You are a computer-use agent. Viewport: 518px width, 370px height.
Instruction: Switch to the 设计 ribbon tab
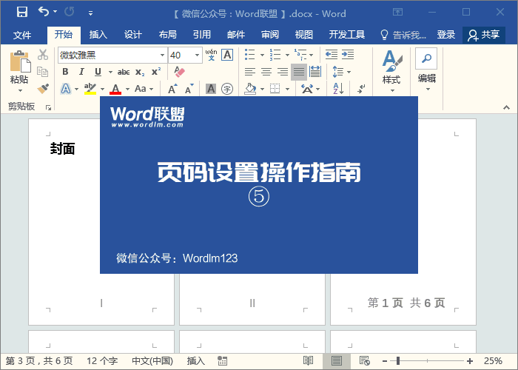[132, 34]
